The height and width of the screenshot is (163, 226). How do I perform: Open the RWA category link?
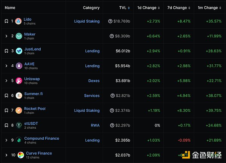pos(95,125)
